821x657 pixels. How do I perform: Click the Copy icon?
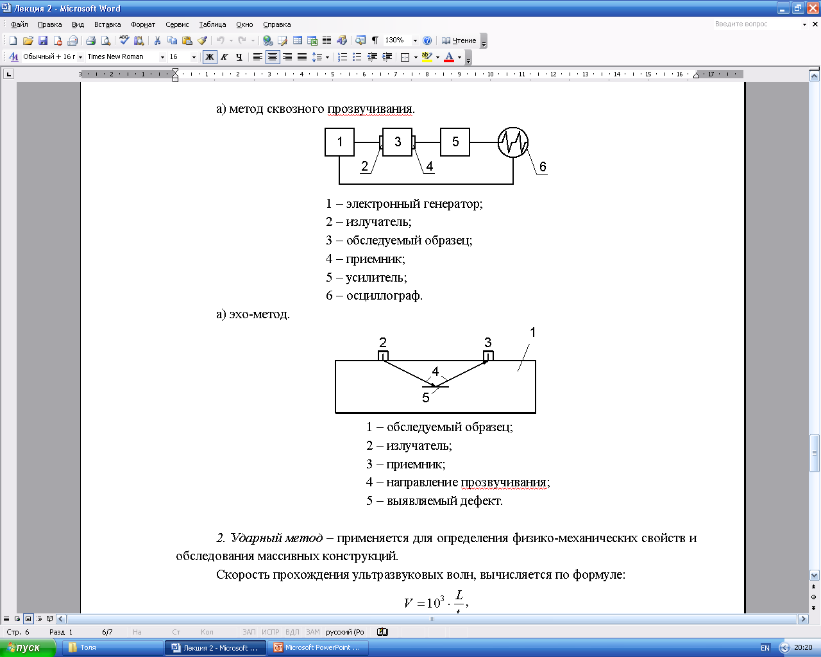172,40
